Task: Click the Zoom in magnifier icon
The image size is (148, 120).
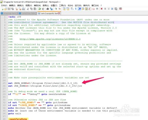Action: click(56, 9)
